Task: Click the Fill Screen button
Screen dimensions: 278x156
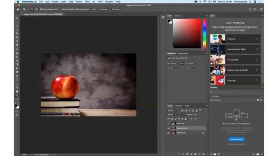Action: click(116, 9)
